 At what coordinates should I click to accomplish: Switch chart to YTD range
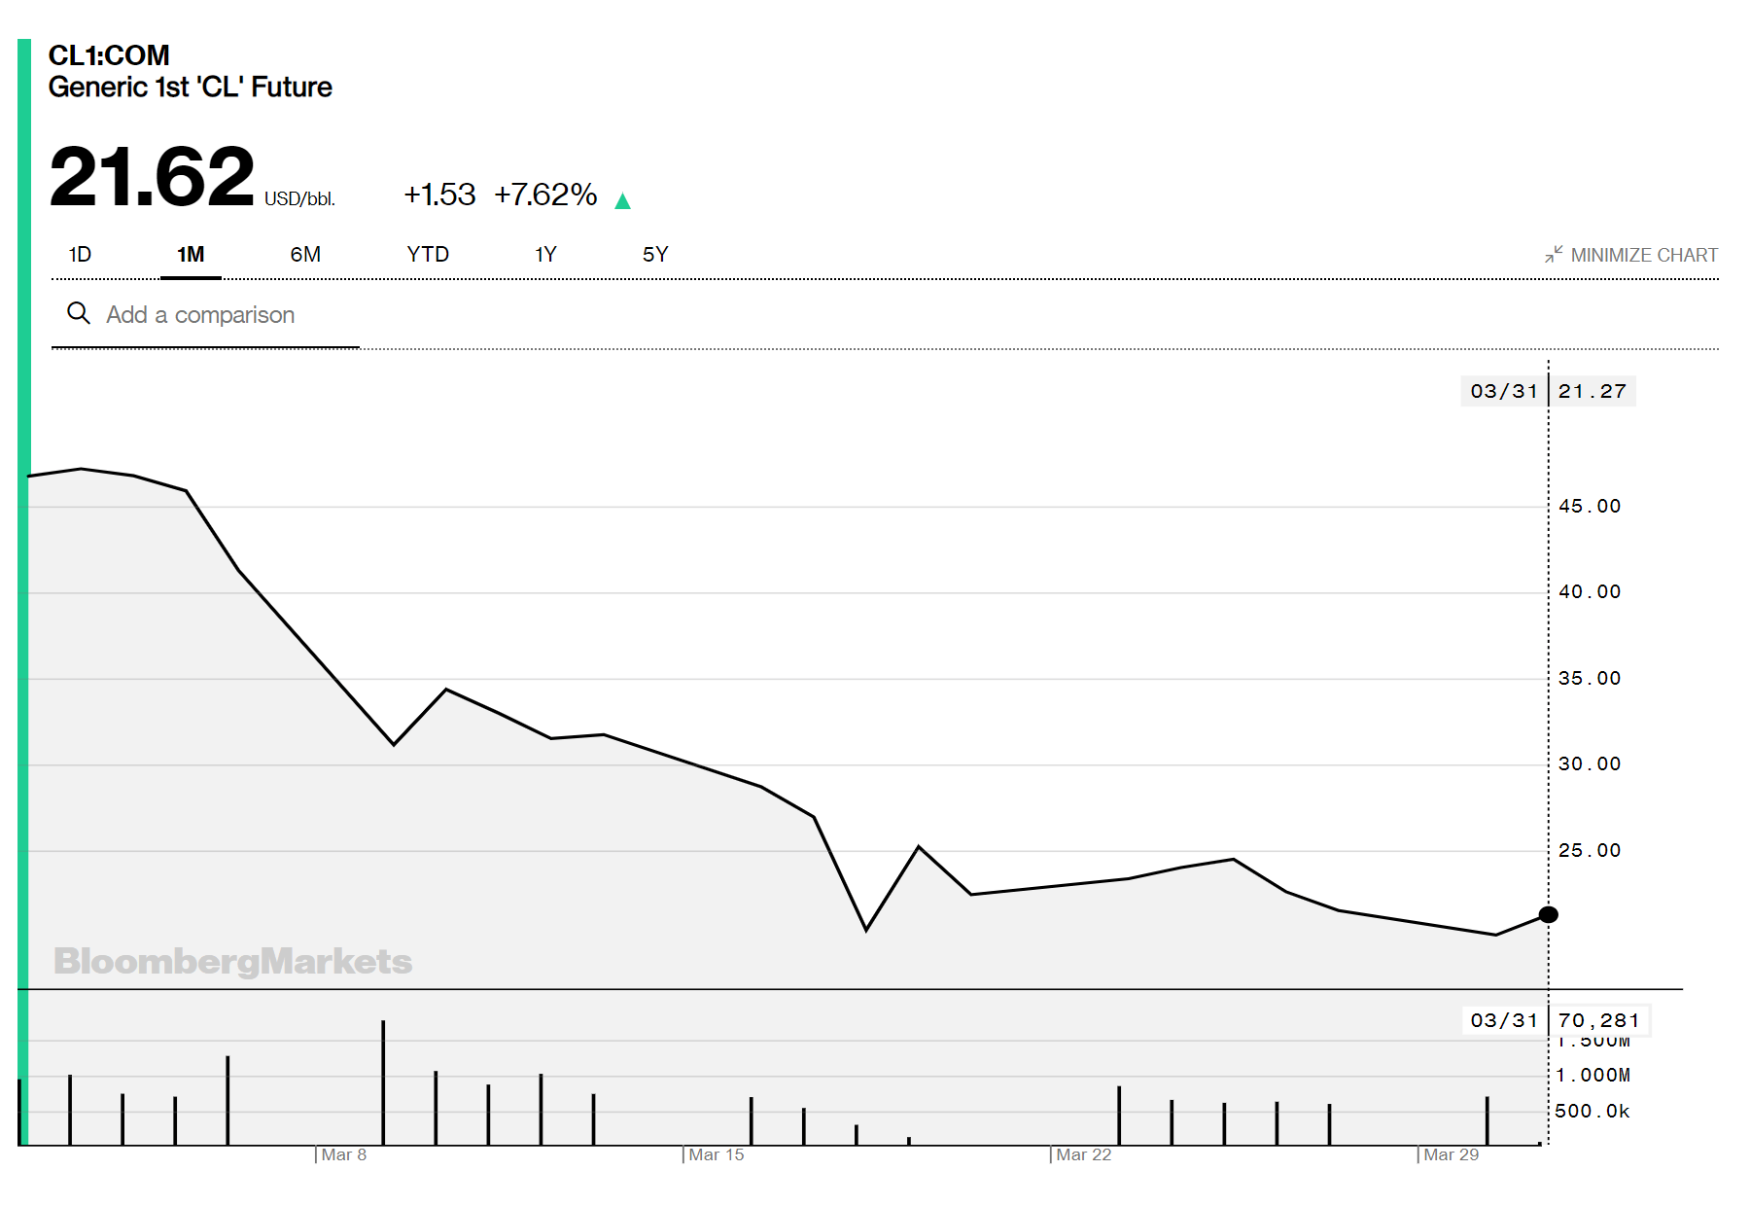coord(428,255)
